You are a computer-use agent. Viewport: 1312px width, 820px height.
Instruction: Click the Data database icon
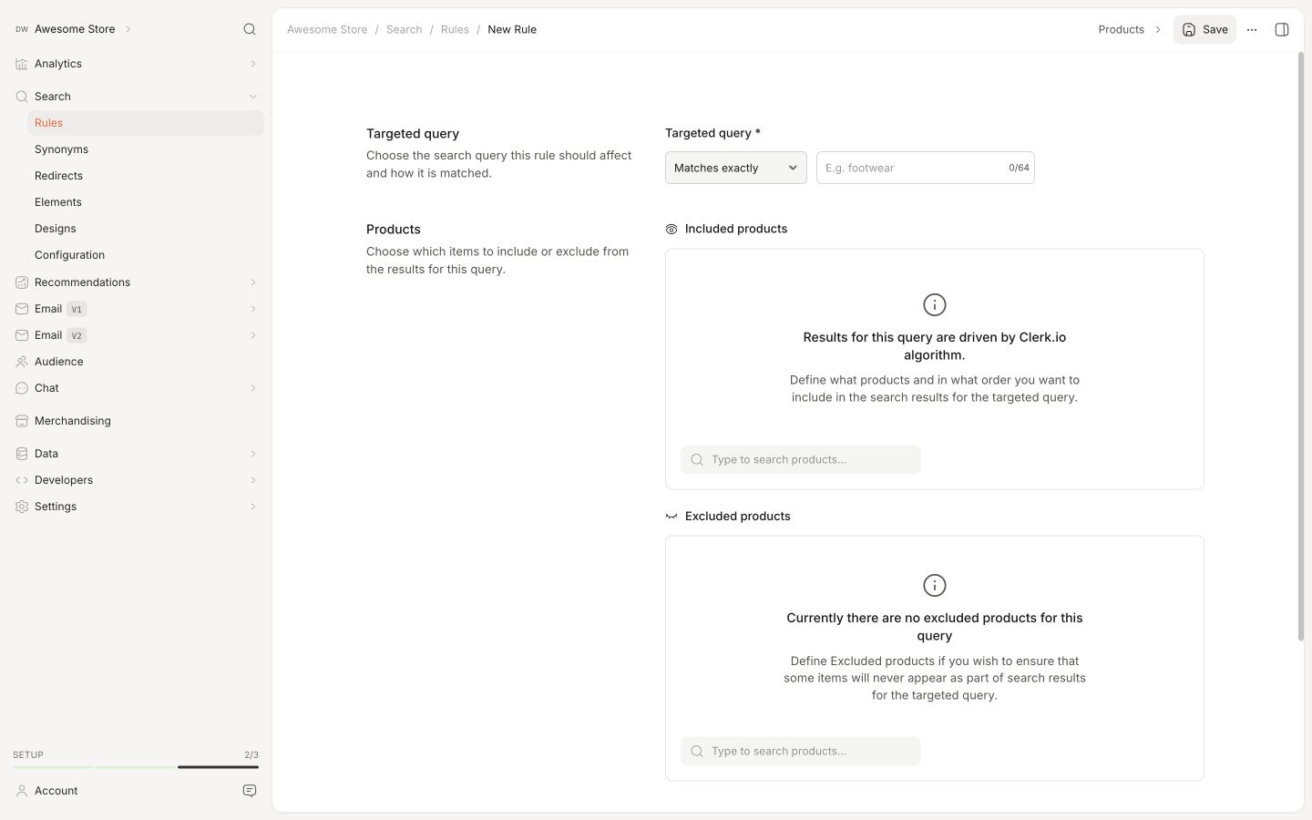point(22,454)
